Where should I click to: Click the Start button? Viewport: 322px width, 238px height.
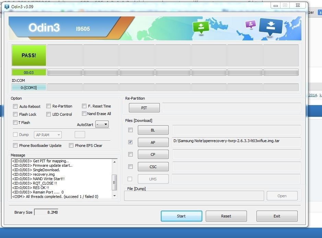point(181,216)
